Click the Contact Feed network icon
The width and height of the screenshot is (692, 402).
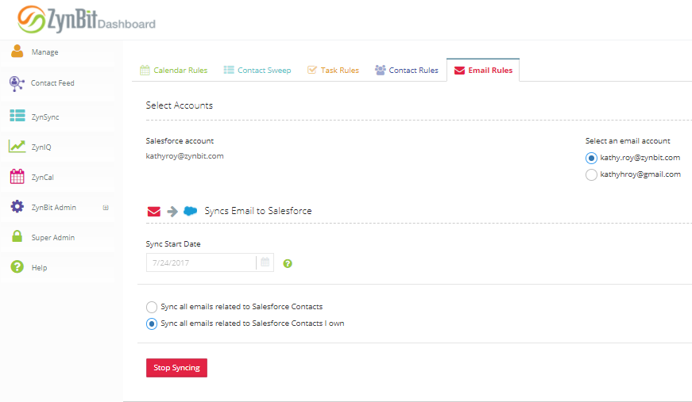tap(17, 83)
